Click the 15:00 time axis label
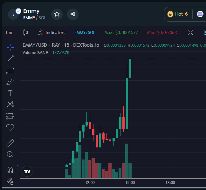Image resolution: width=206 pixels, height=190 pixels. 130,183
